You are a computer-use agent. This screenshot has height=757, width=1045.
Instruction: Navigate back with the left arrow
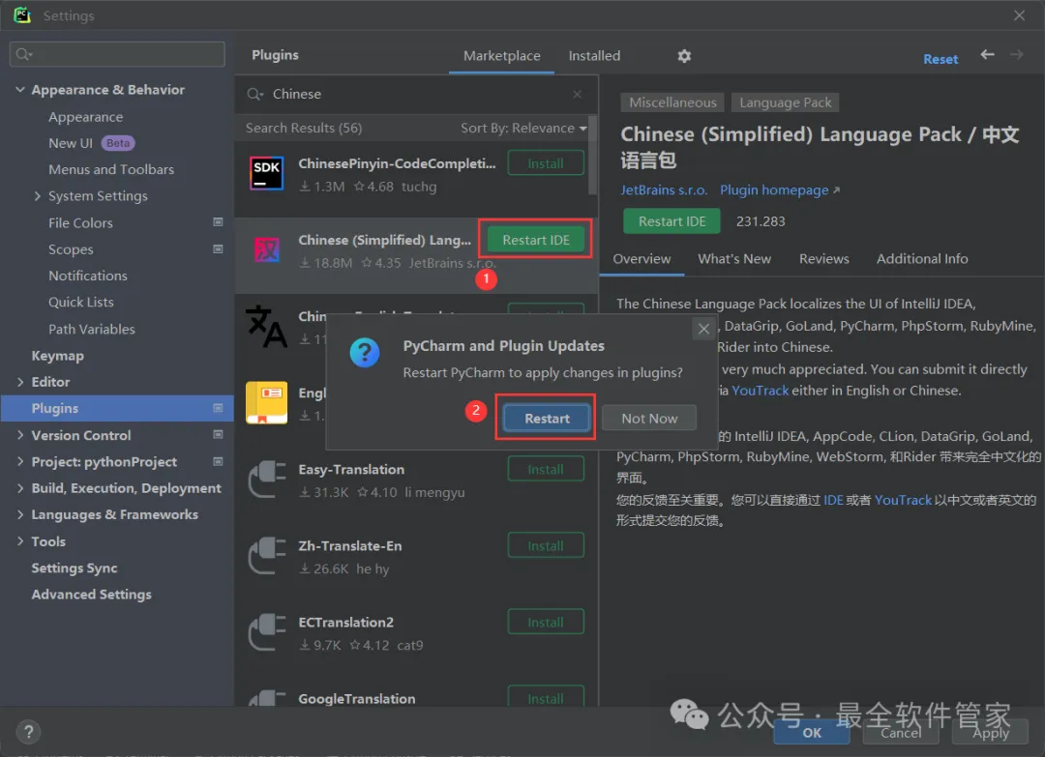987,54
